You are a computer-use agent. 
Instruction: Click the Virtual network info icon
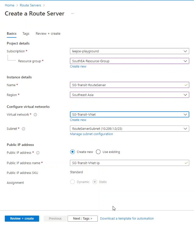click(x=35, y=115)
